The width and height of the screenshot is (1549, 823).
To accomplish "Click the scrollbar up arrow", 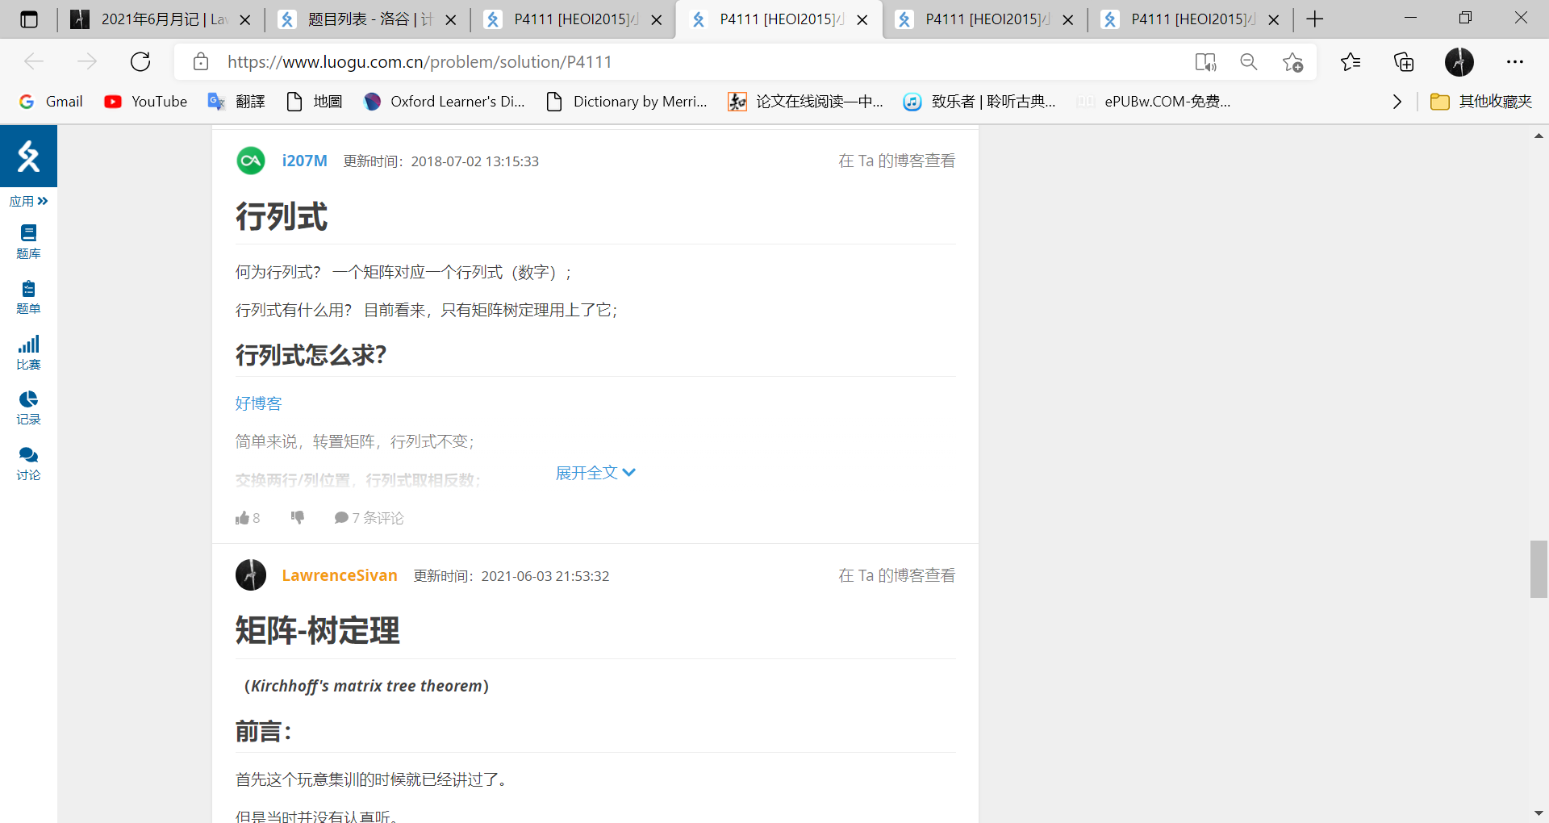I will click(x=1539, y=136).
